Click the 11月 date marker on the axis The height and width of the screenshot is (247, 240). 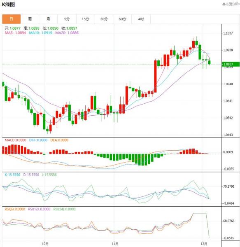point(115,244)
